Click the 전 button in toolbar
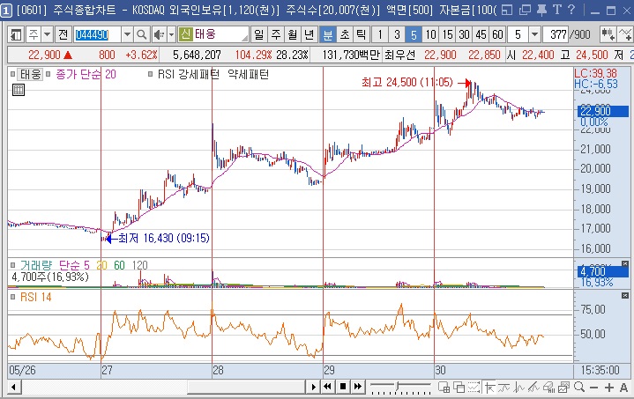The image size is (634, 399). (63, 34)
